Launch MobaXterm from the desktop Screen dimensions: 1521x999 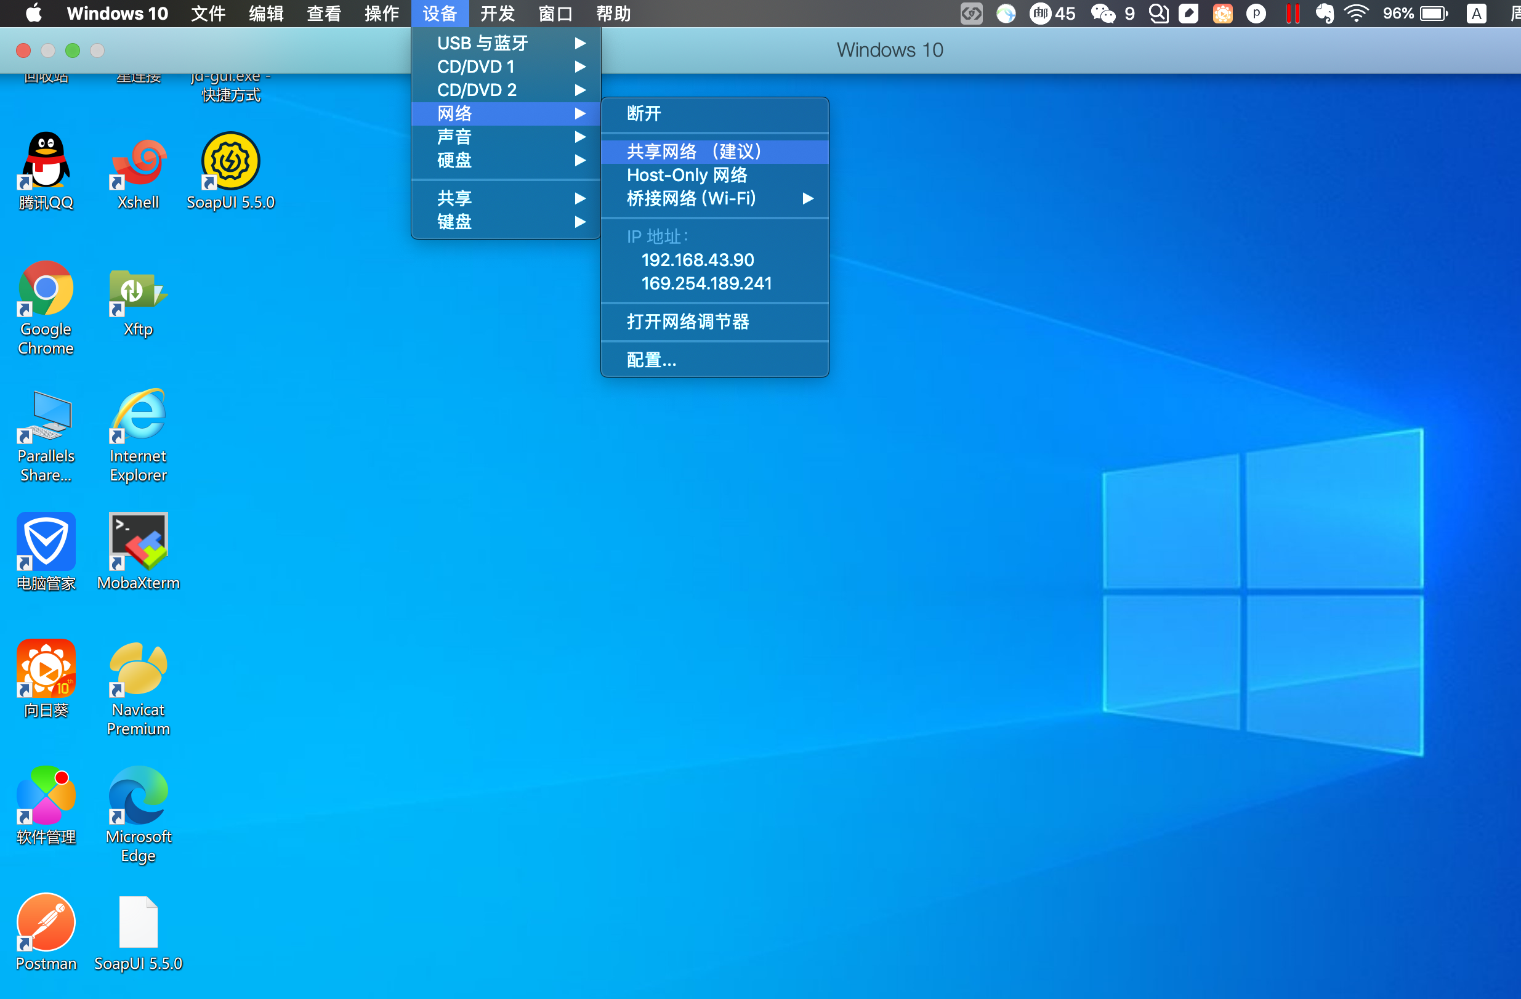click(138, 552)
